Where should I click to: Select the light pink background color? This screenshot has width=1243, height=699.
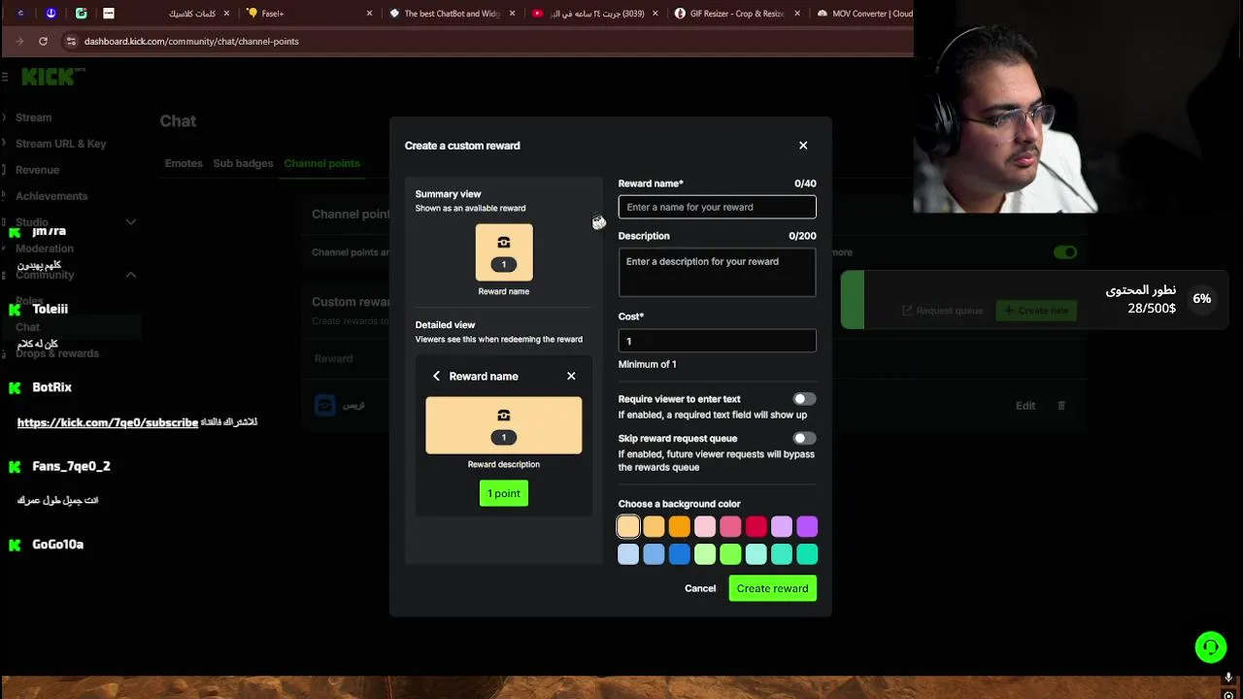click(705, 526)
